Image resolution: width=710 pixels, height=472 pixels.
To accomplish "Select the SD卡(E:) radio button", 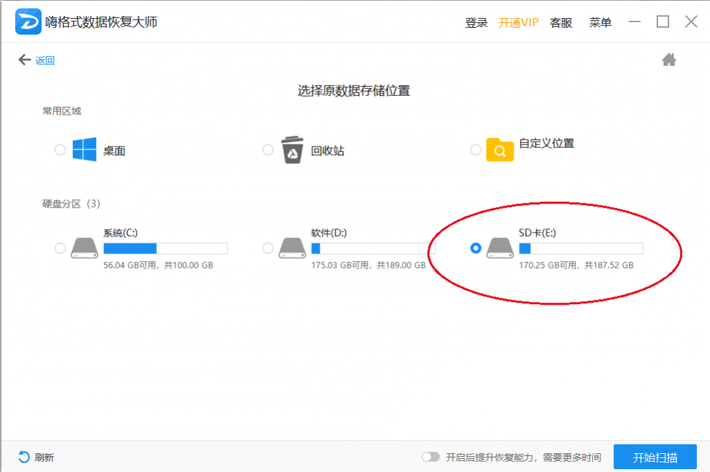I will coord(476,248).
